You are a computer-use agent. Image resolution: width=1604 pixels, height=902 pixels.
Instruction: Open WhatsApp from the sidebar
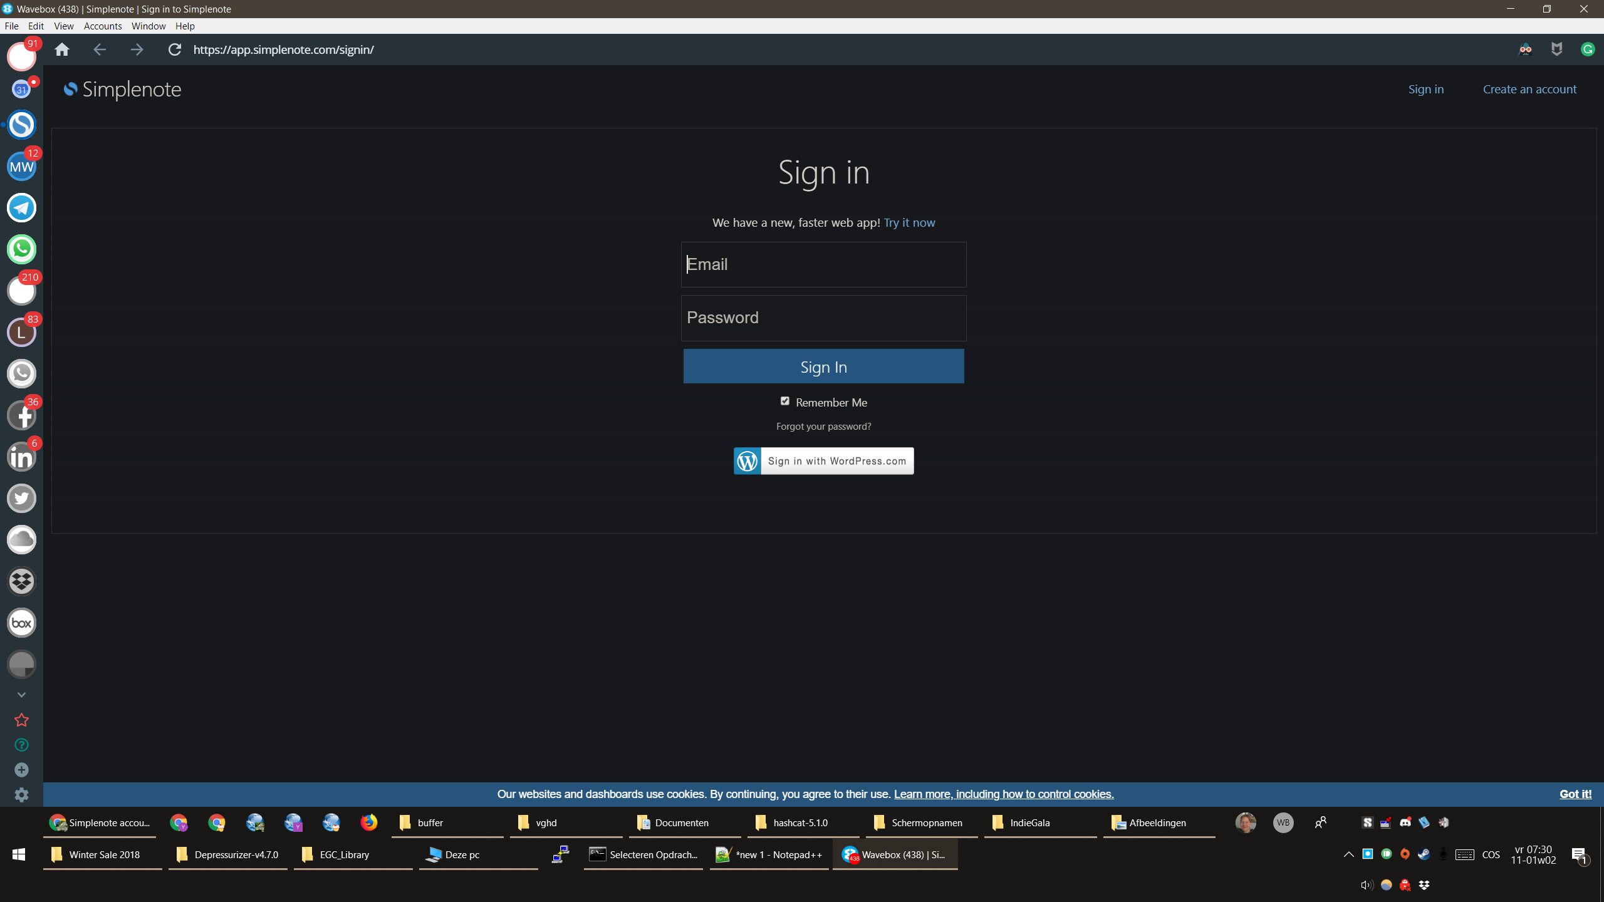click(x=21, y=249)
